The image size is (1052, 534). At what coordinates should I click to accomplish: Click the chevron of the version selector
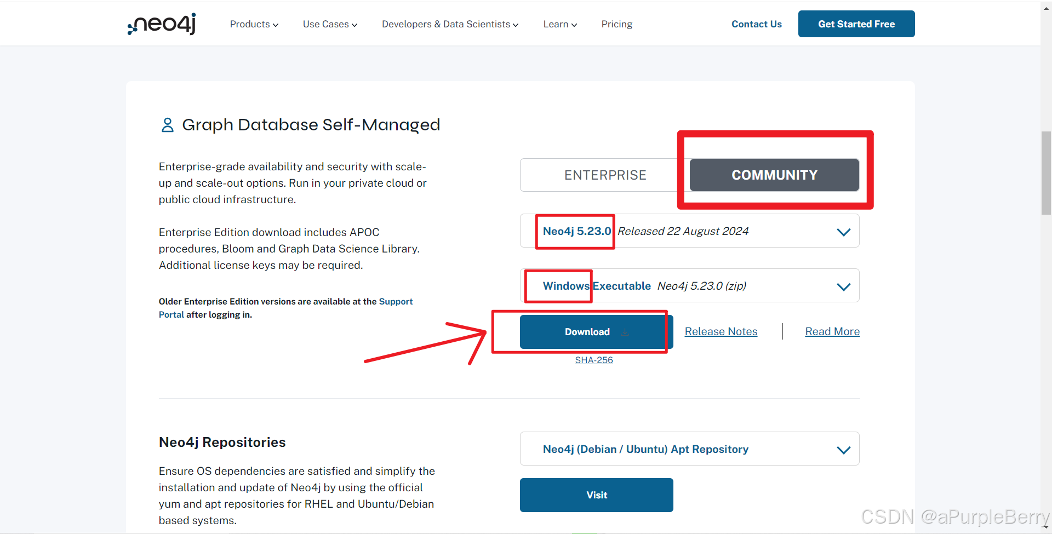click(x=843, y=232)
